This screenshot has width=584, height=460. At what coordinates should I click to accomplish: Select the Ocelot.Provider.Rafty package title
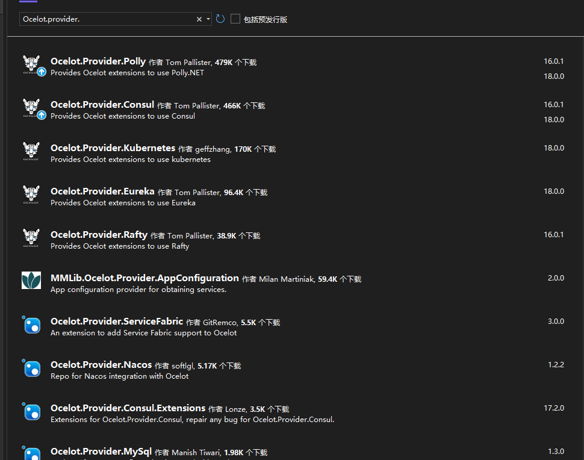[x=99, y=235]
